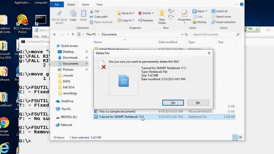Expand the address bar history dropdown
Screen dimensions: 274x154
point(182,35)
